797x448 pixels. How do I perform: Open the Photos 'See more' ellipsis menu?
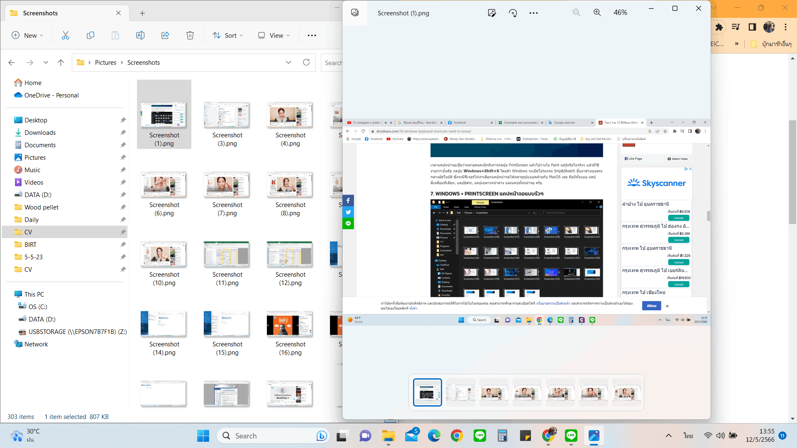click(534, 13)
